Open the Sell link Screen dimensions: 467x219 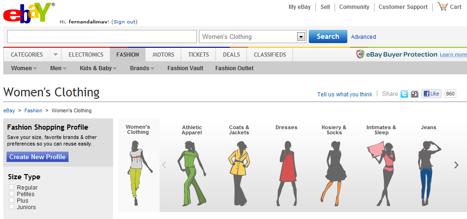pos(325,7)
